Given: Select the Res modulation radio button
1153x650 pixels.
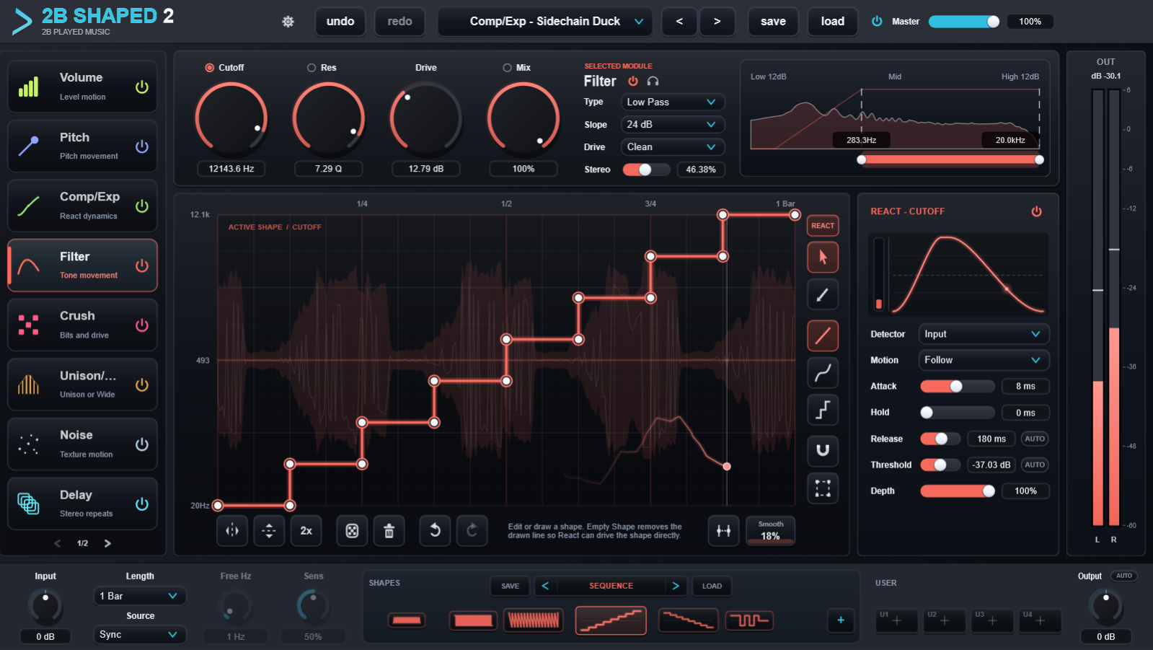Looking at the screenshot, I should point(312,68).
